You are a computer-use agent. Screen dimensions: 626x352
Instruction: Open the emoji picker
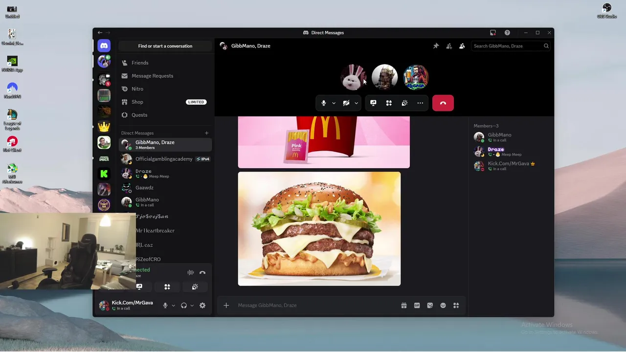point(443,306)
